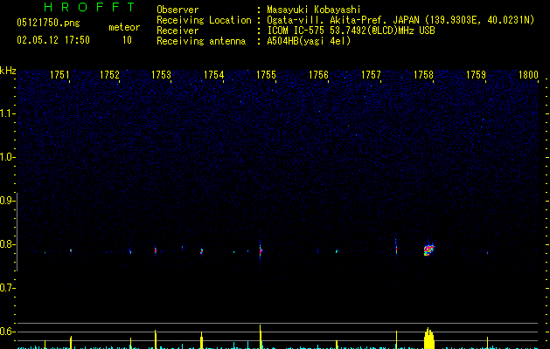Select the filename 05121750.png
Viewport: 550px width, 349px height.
pyautogui.click(x=48, y=24)
